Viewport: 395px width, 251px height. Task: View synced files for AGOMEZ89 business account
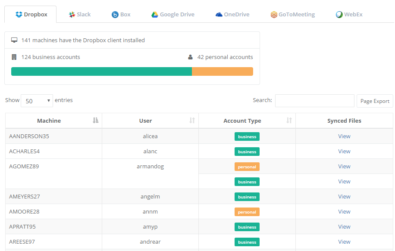(344, 182)
